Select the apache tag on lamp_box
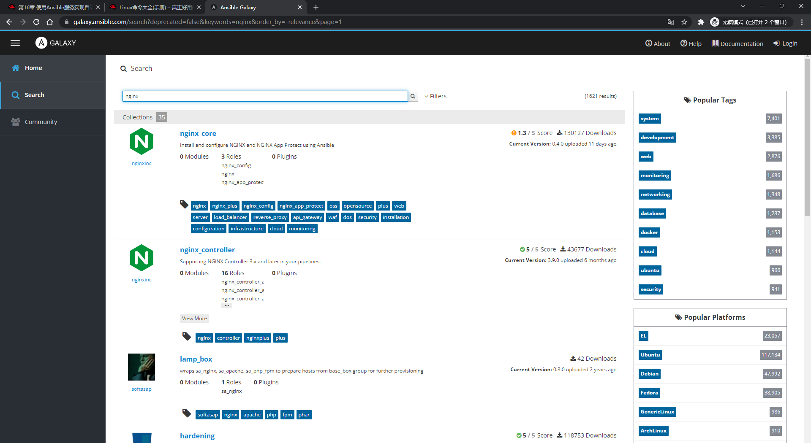Screen dimensions: 811x443 click(252, 415)
